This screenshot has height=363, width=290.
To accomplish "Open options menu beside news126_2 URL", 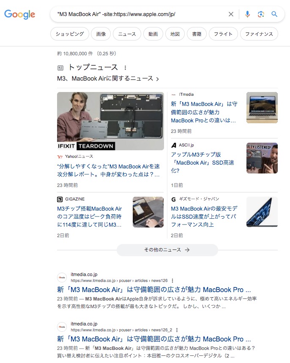I will tap(177, 330).
